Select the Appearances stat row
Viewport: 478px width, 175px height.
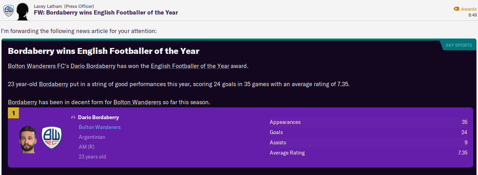pyautogui.click(x=368, y=122)
